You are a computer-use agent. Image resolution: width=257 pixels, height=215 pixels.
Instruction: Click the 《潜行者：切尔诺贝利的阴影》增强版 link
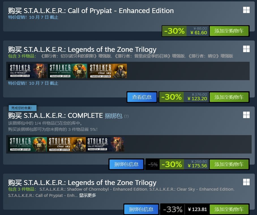coord(77,56)
